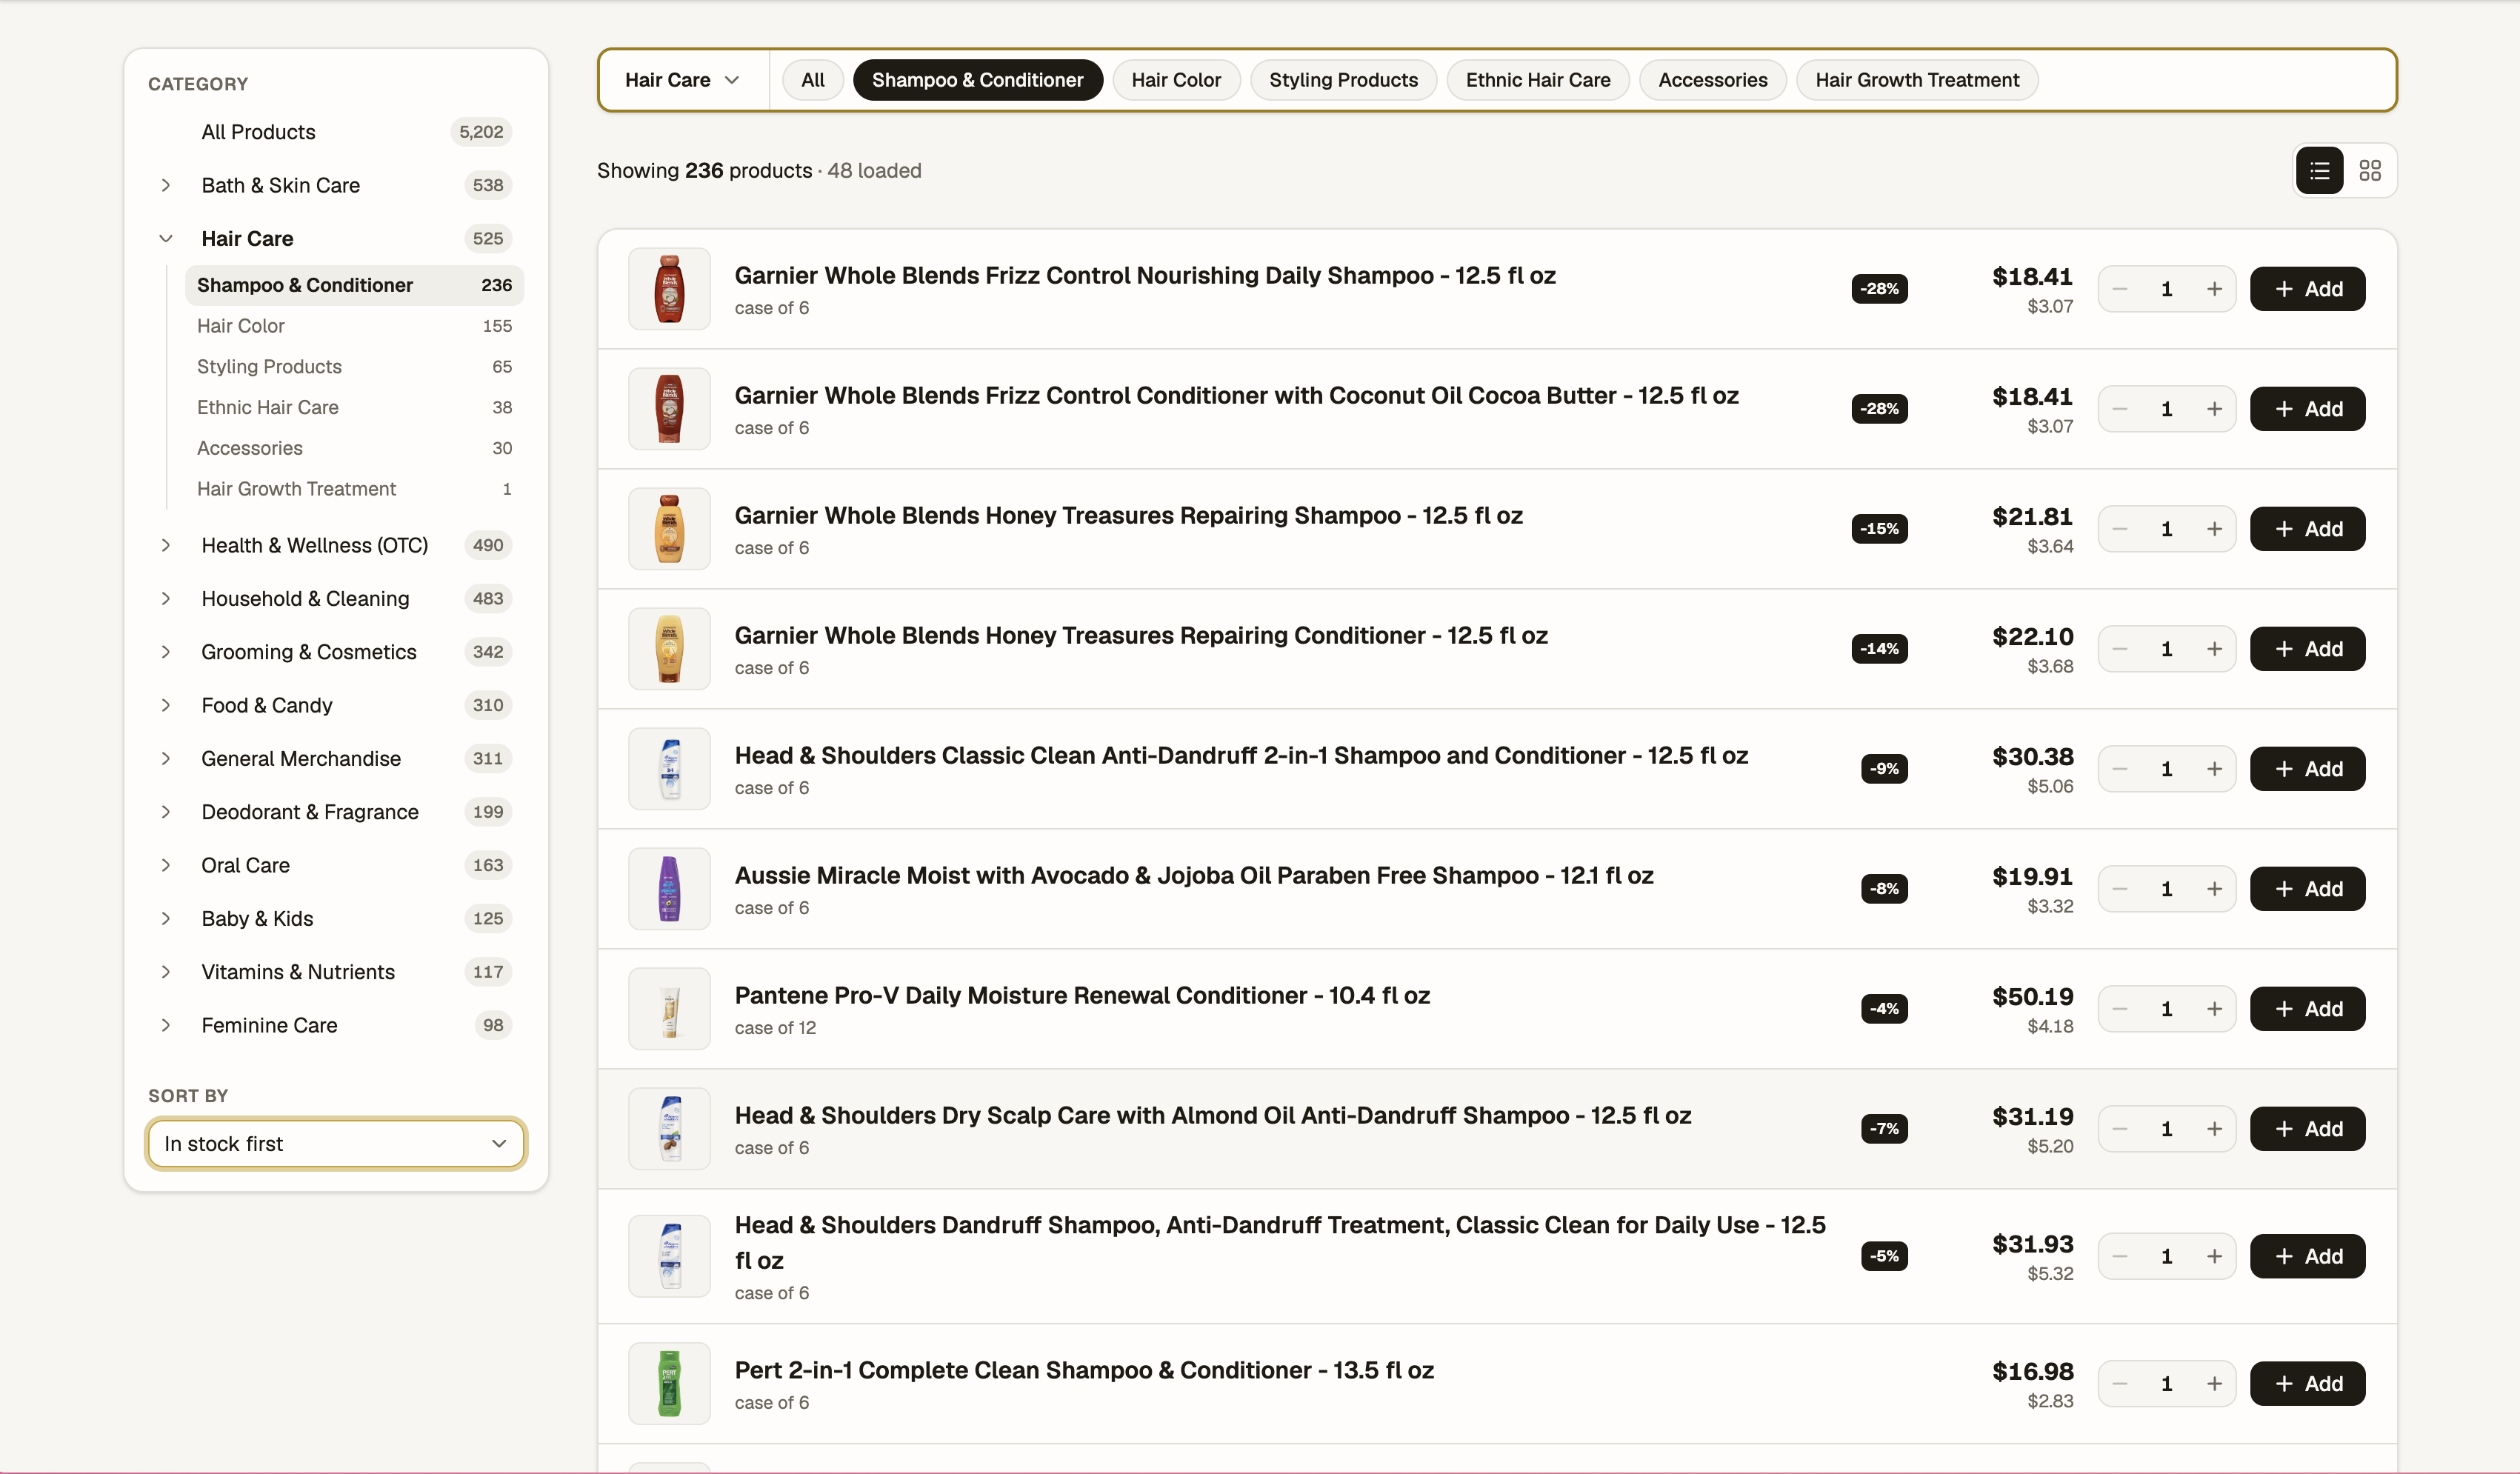Decrease quantity for Pert 2-in-1 Shampoo

[2119, 1384]
